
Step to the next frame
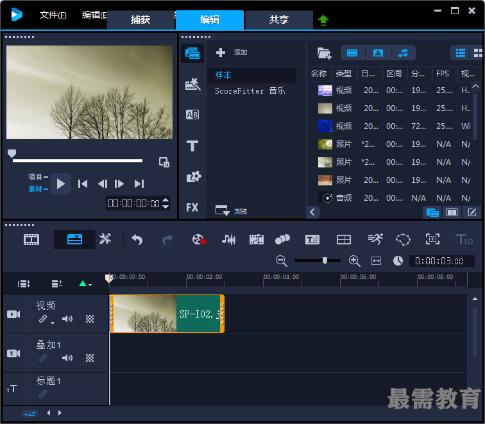119,184
